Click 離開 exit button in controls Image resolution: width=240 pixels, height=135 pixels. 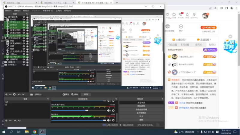[x=141, y=120]
